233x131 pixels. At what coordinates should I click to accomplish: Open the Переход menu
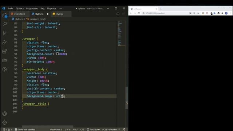[x=52, y=8]
